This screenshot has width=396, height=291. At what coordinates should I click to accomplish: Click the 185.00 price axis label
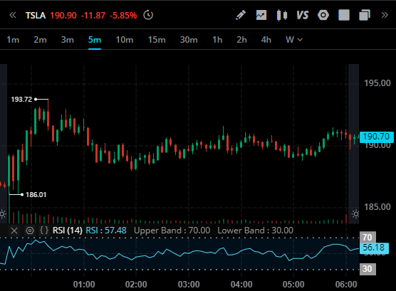click(377, 207)
